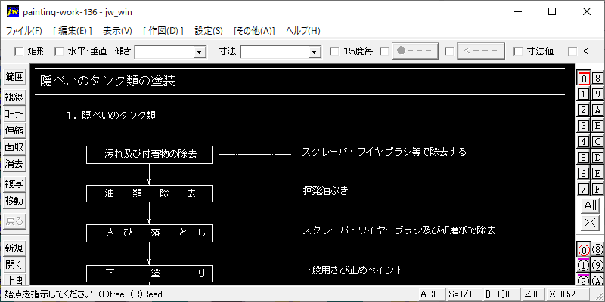
Task: Toggle square layer button 1
Action: pos(584,94)
